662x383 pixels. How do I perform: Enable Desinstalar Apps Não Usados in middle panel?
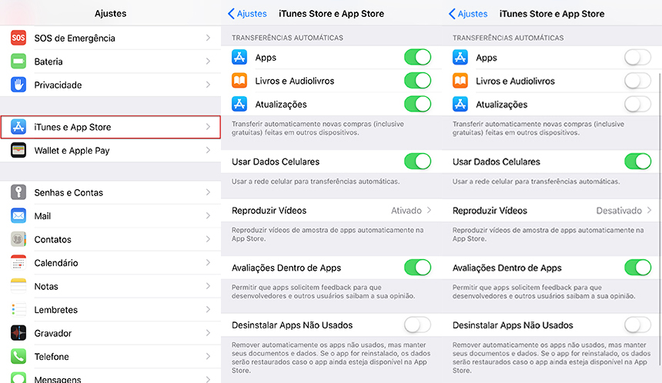pyautogui.click(x=417, y=325)
